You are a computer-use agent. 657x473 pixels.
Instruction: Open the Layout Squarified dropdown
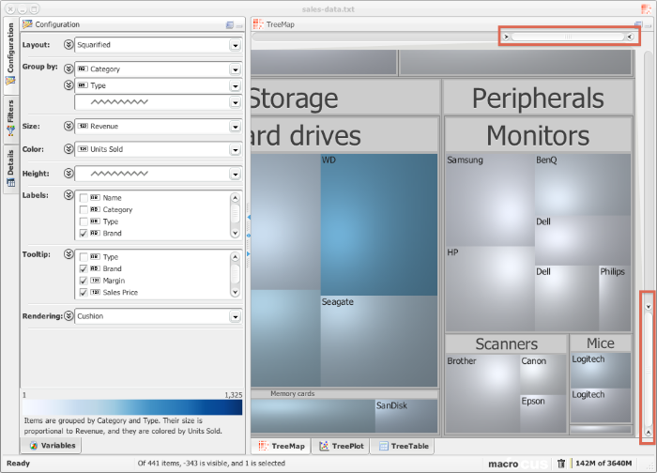click(x=235, y=44)
